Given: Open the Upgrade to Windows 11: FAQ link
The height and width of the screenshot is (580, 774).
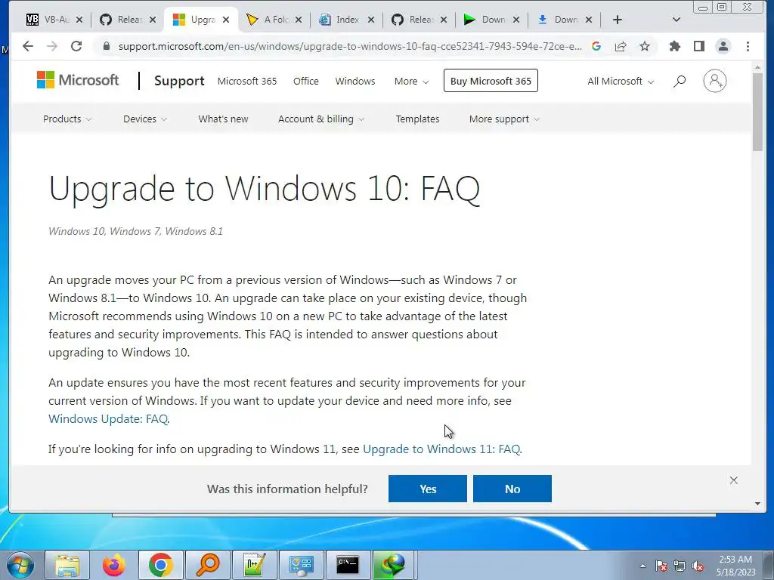Looking at the screenshot, I should tap(441, 449).
